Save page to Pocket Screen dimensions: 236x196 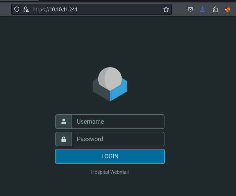[190, 9]
